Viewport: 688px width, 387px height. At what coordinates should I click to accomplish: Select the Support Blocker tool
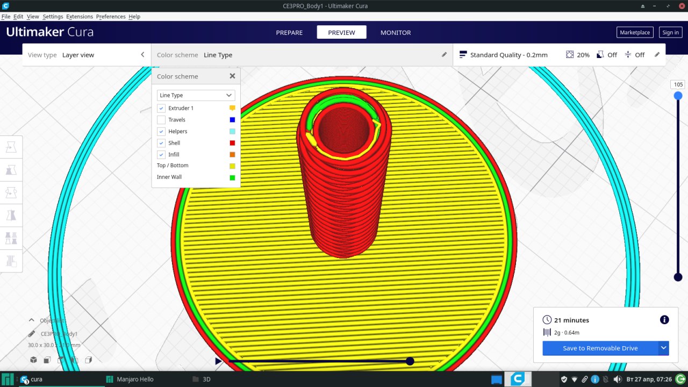[x=11, y=261]
